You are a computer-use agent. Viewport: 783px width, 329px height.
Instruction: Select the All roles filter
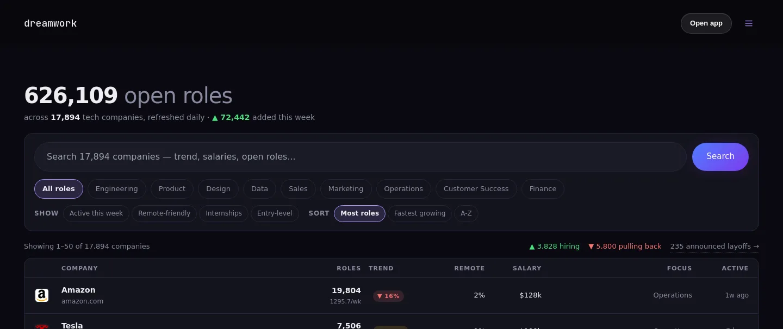coord(59,189)
